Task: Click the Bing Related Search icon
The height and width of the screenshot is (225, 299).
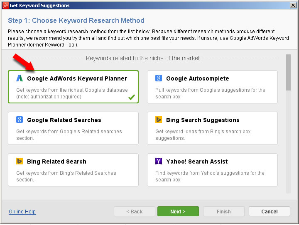Action: [x=20, y=161]
